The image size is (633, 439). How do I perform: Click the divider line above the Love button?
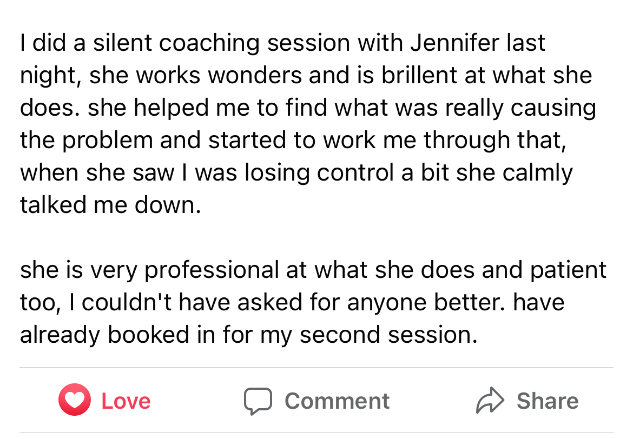pyautogui.click(x=316, y=368)
